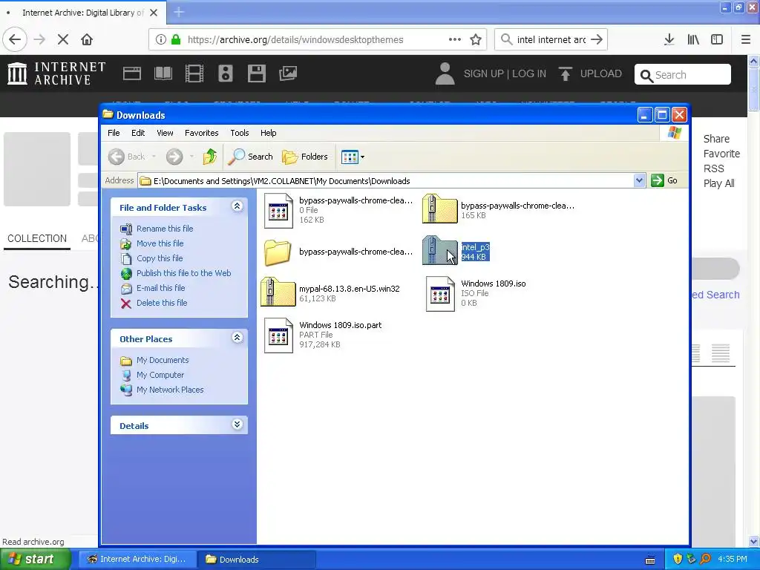This screenshot has width=760, height=570.
Task: Select the Windows 1809.iso file icon
Action: tap(440, 294)
